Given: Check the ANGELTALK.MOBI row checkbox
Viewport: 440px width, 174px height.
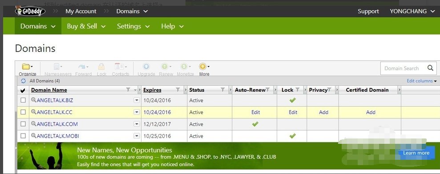Looking at the screenshot, I should (x=23, y=136).
